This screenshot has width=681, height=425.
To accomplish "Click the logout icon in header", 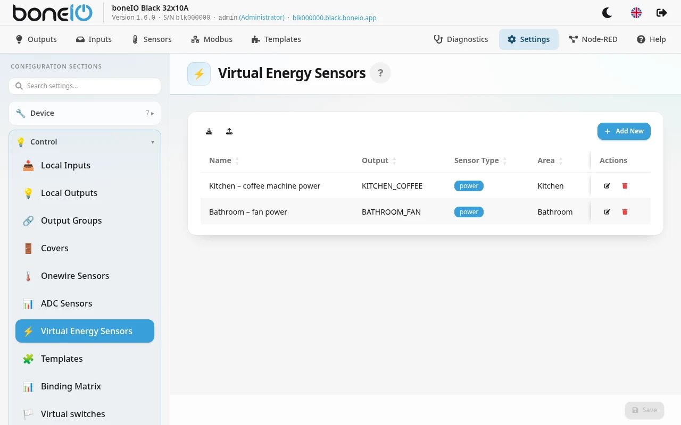I will [x=662, y=13].
